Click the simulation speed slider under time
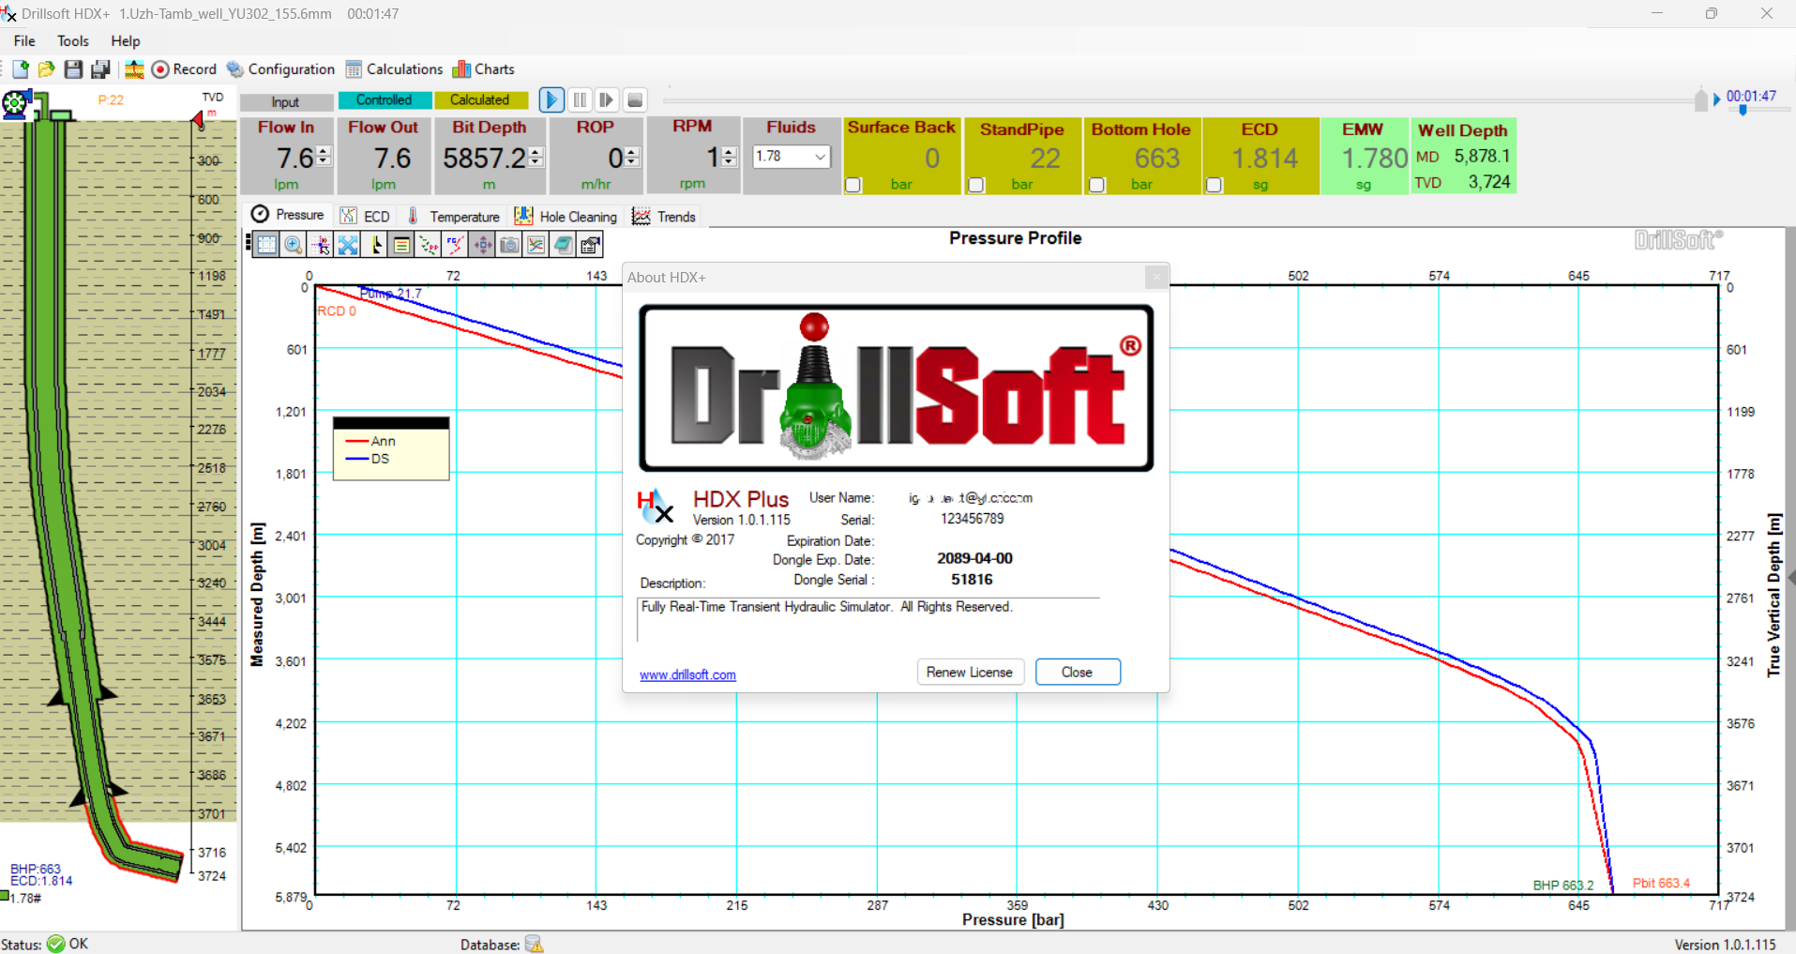Image resolution: width=1796 pixels, height=954 pixels. pos(1743,110)
